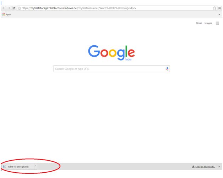Reload the current page

coord(14,8)
